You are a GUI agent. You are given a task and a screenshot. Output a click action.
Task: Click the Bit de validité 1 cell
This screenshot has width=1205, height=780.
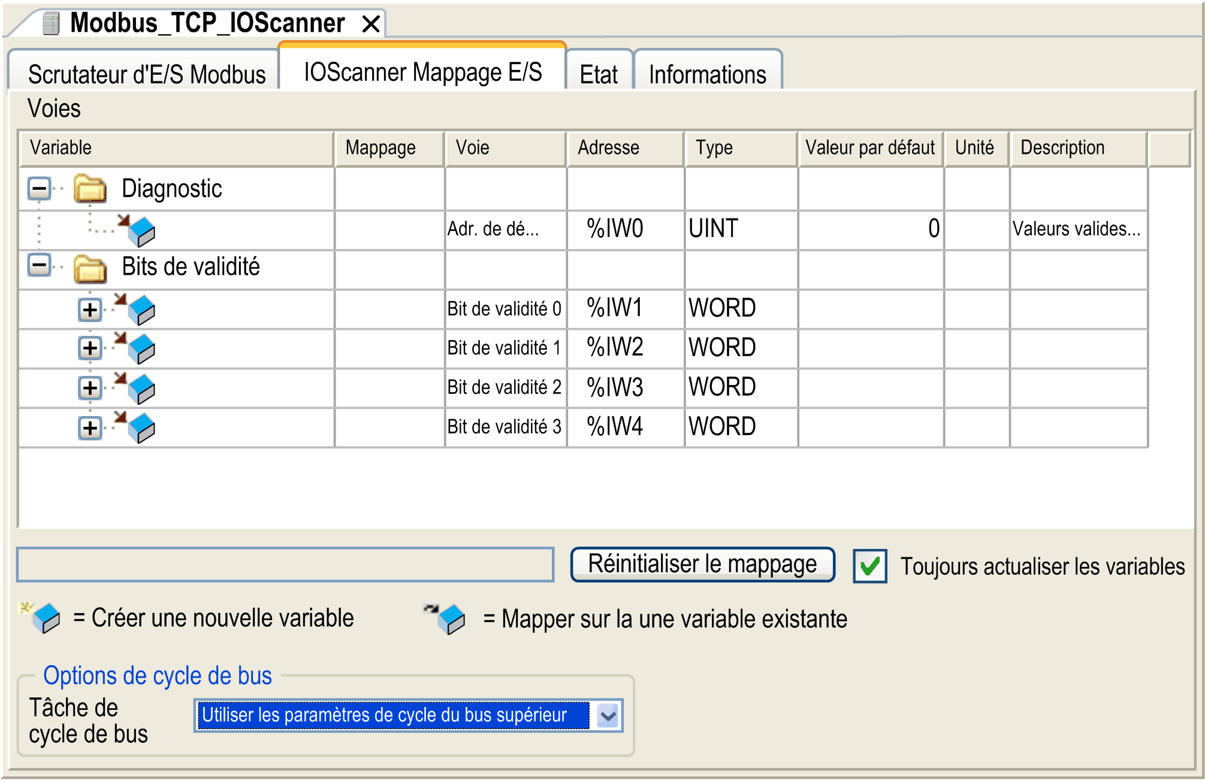(506, 348)
